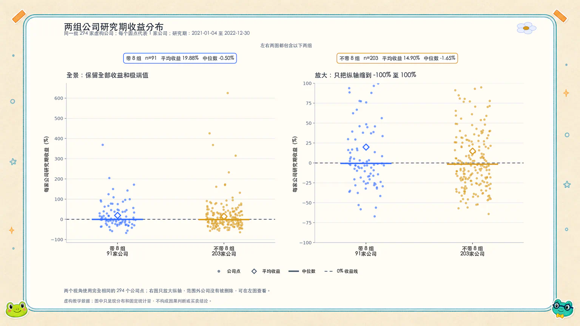Click the −75 y-axis tick label

(x=307, y=223)
